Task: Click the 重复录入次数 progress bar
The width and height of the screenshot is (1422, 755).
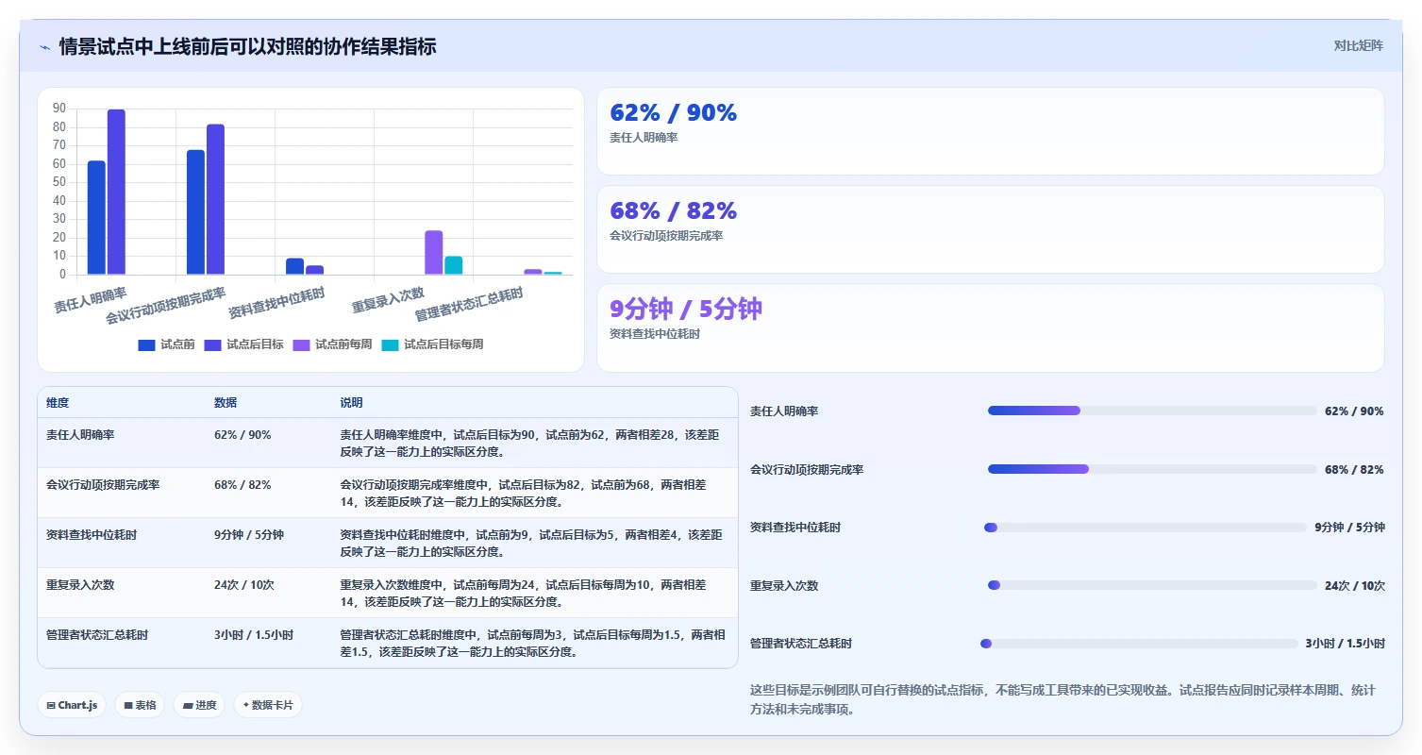Action: click(x=1152, y=585)
